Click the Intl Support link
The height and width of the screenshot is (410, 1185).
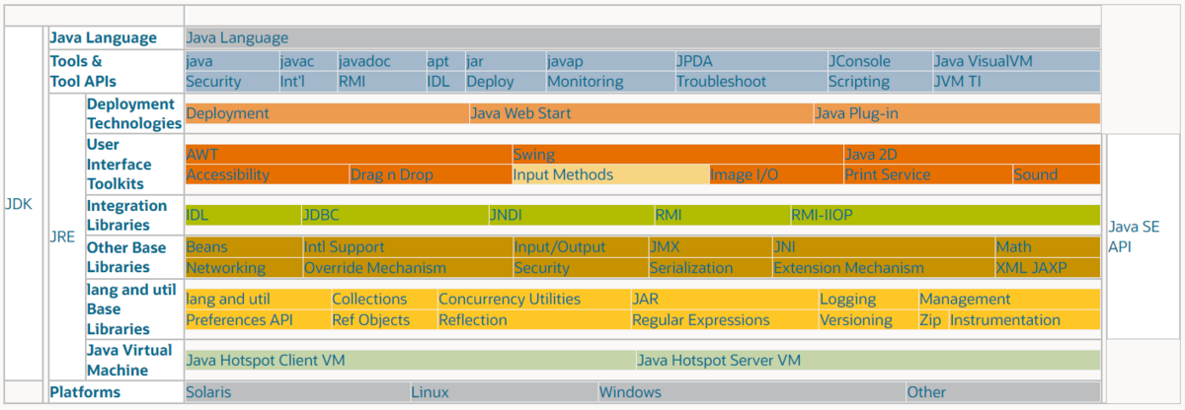click(x=344, y=246)
